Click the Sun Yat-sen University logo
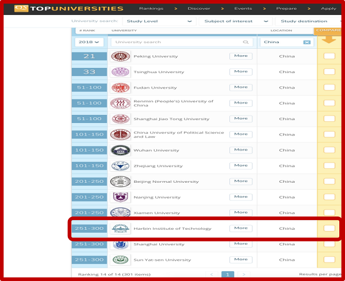This screenshot has height=281, width=345. click(120, 260)
